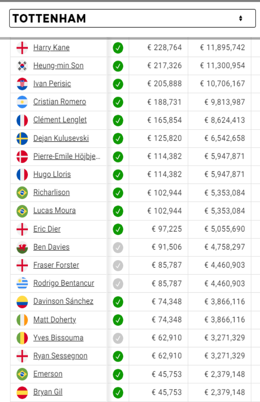Click the South Korea flag icon
The width and height of the screenshot is (260, 402).
click(22, 66)
